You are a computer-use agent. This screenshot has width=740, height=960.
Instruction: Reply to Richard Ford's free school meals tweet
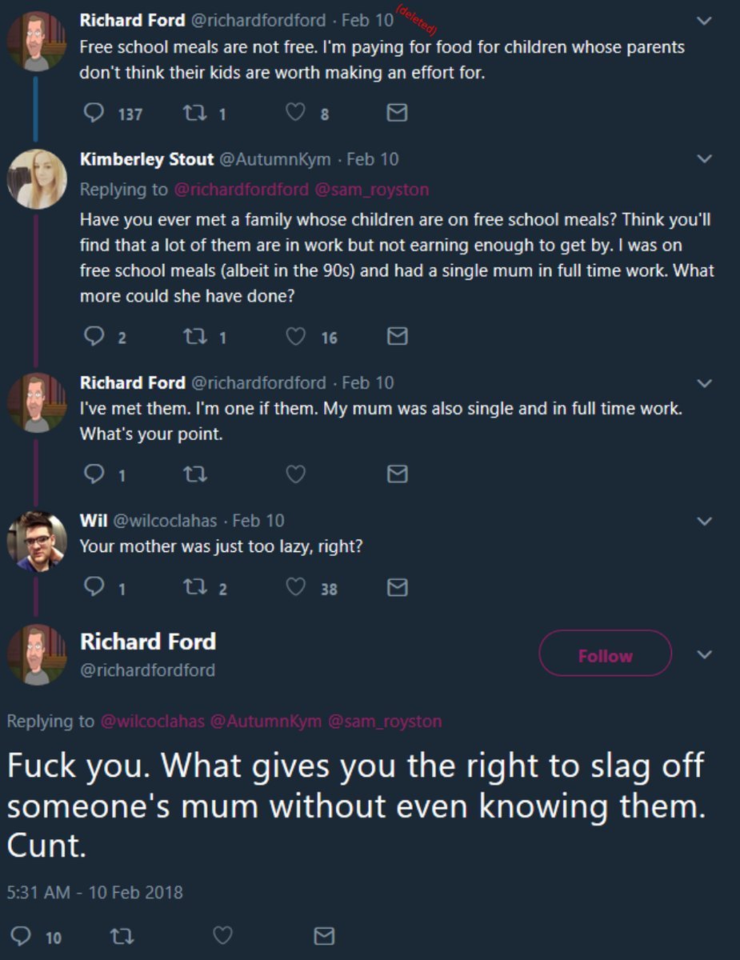coord(94,114)
